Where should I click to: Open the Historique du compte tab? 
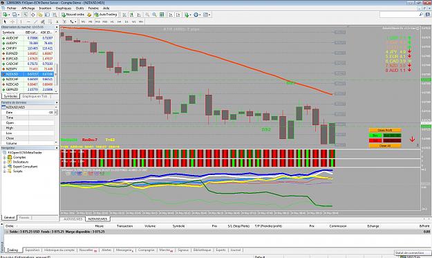59,250
